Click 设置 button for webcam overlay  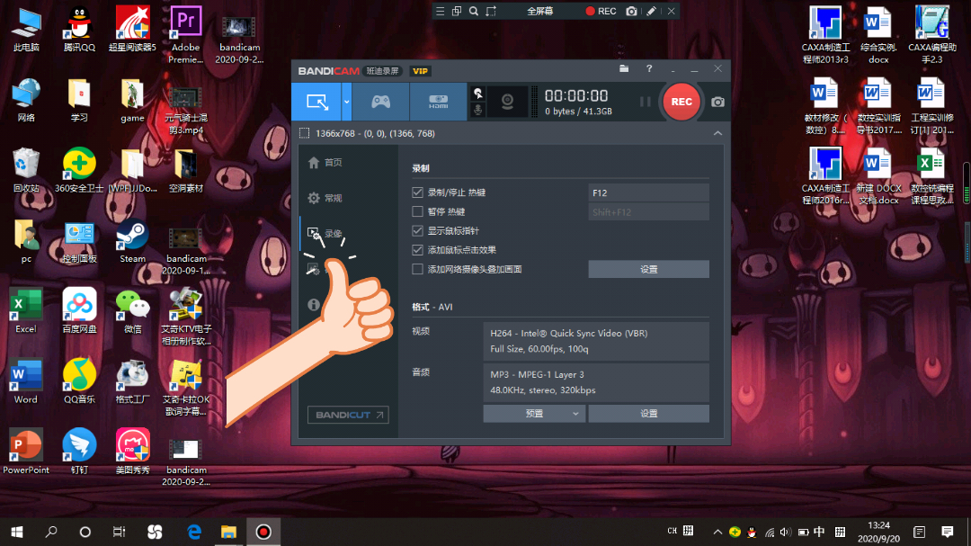(648, 270)
